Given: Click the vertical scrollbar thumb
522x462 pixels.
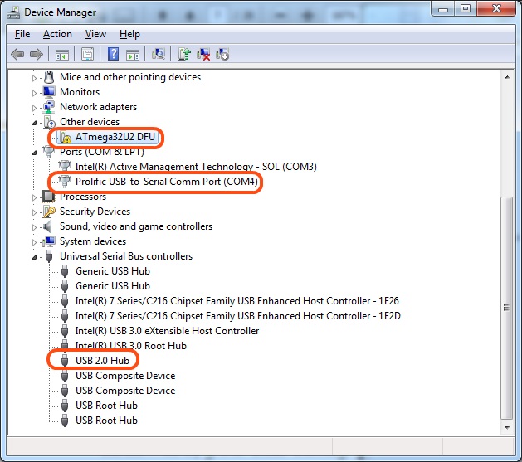Looking at the screenshot, I should [x=507, y=308].
